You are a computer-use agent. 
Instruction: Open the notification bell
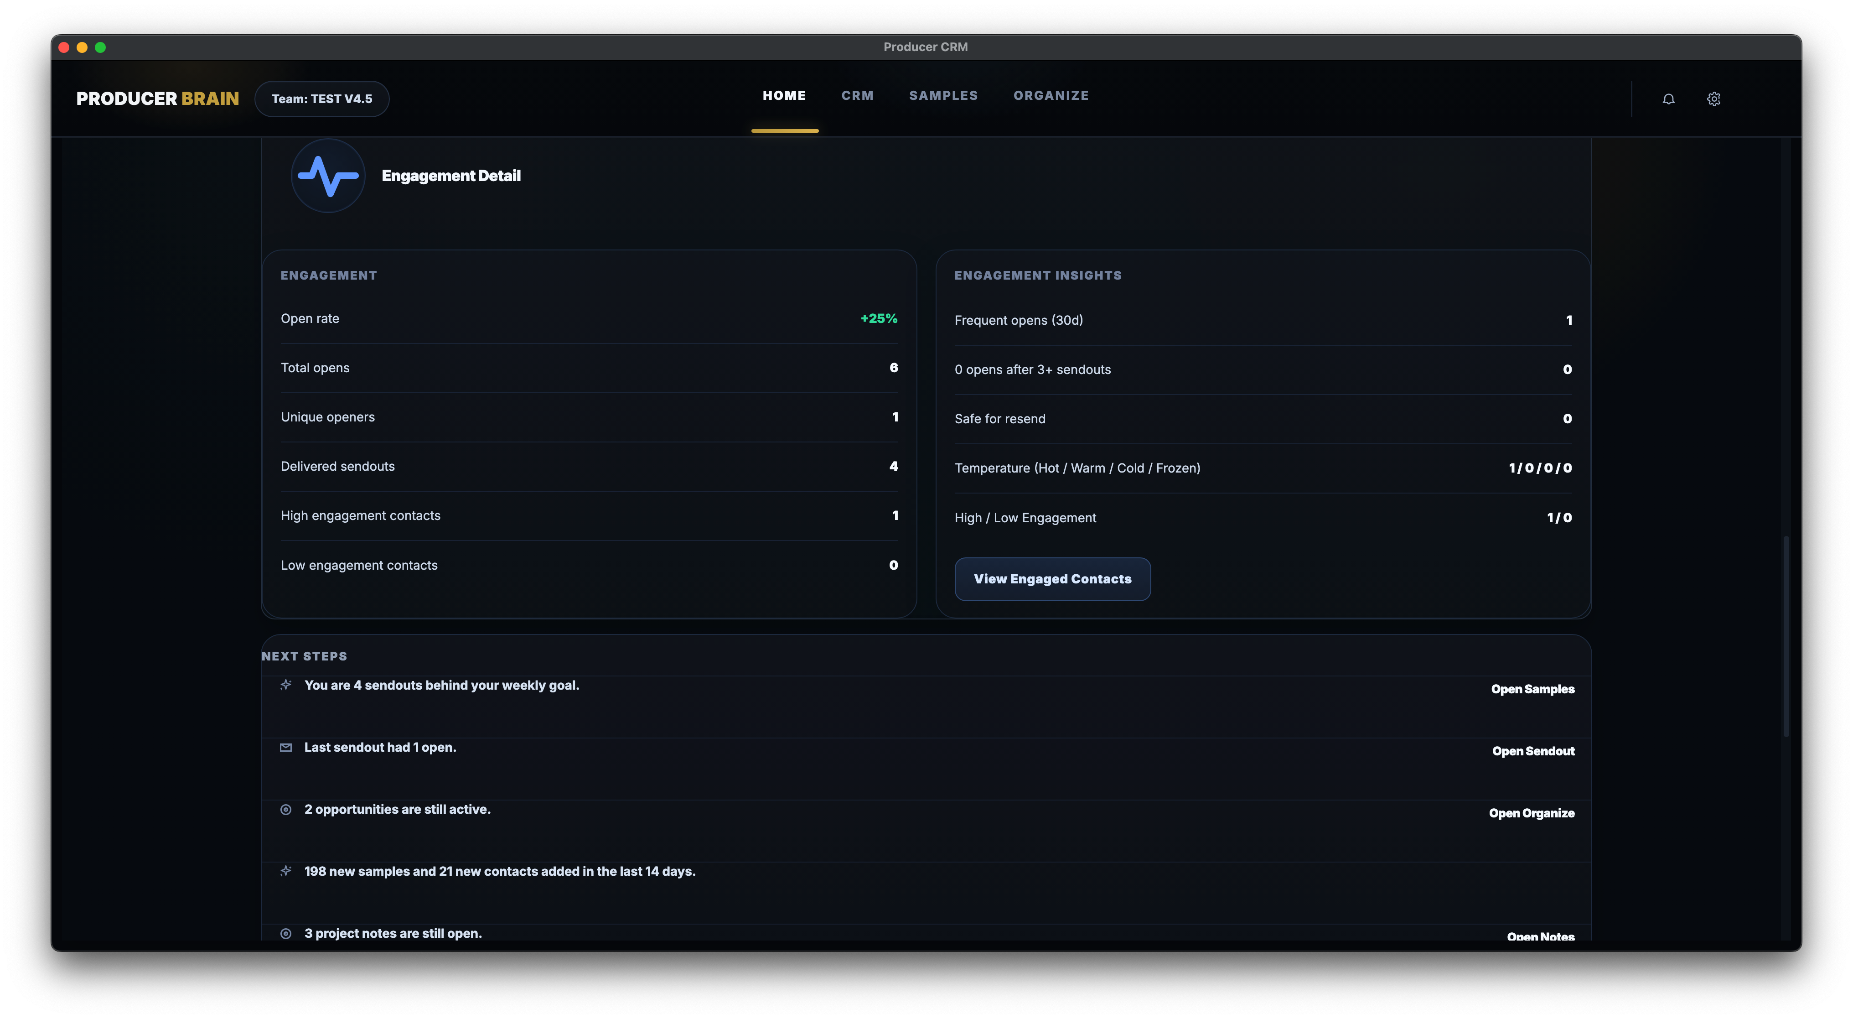pos(1670,99)
